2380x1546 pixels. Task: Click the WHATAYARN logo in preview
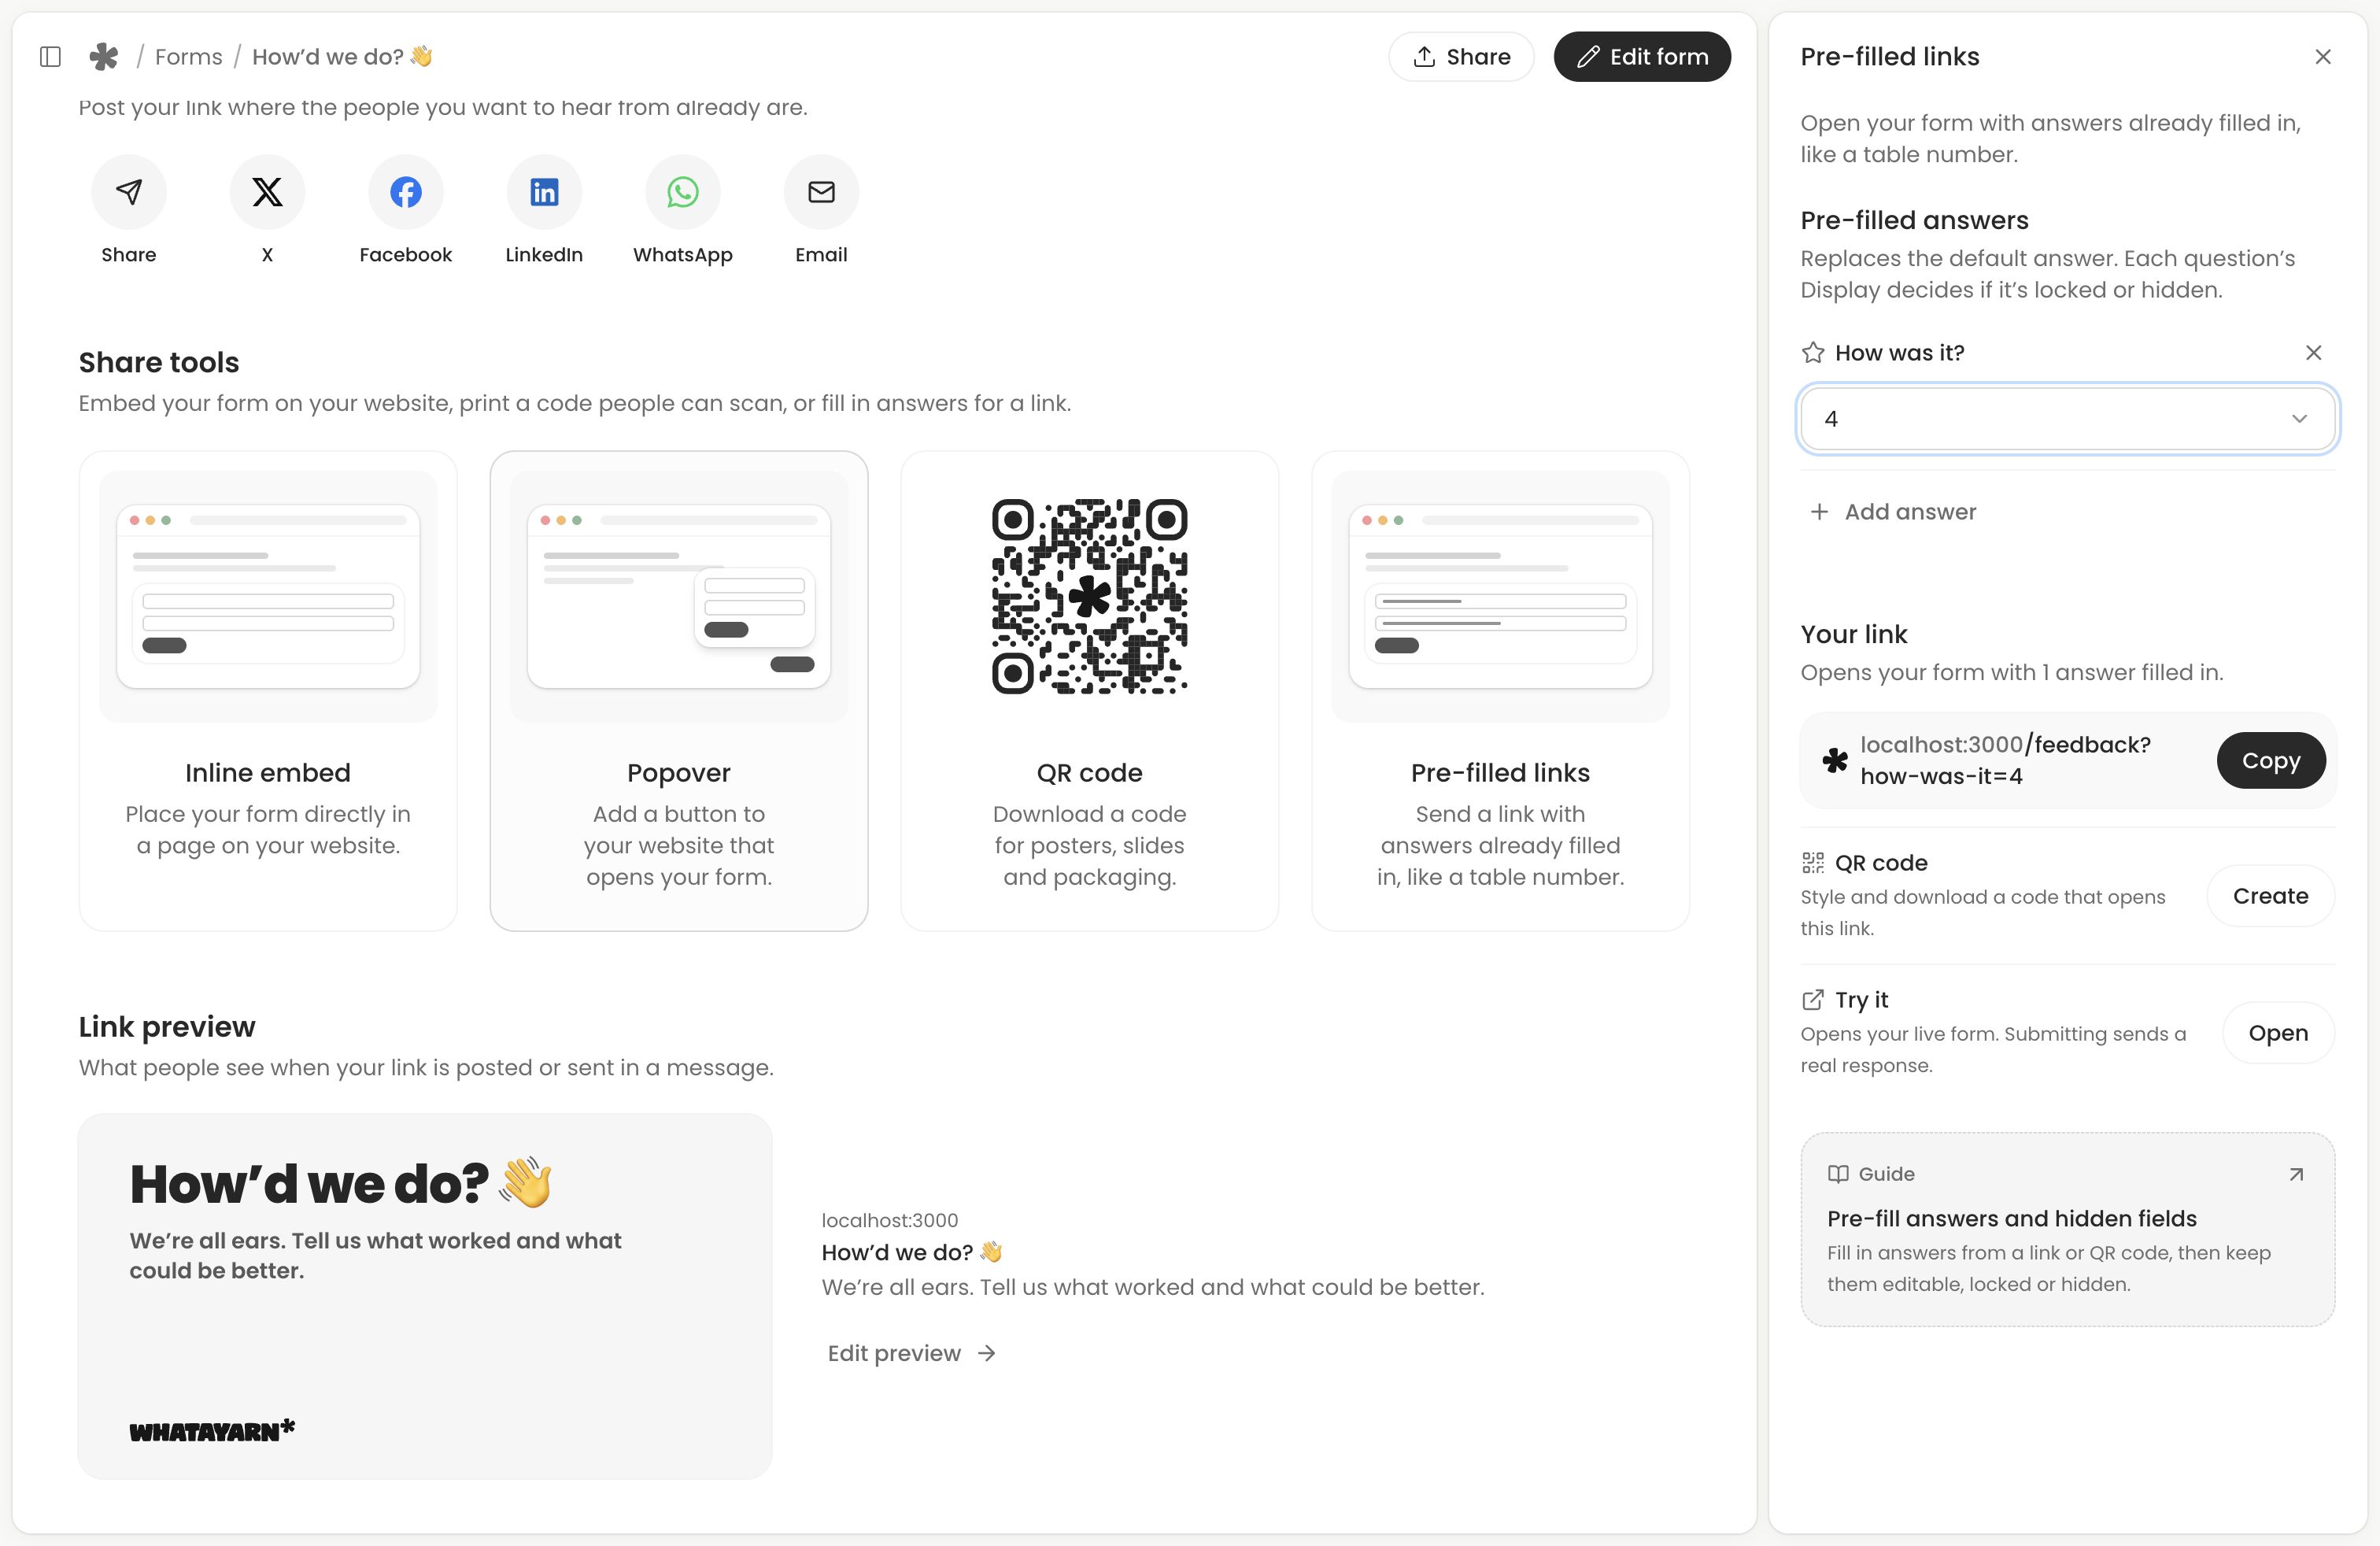pyautogui.click(x=212, y=1431)
